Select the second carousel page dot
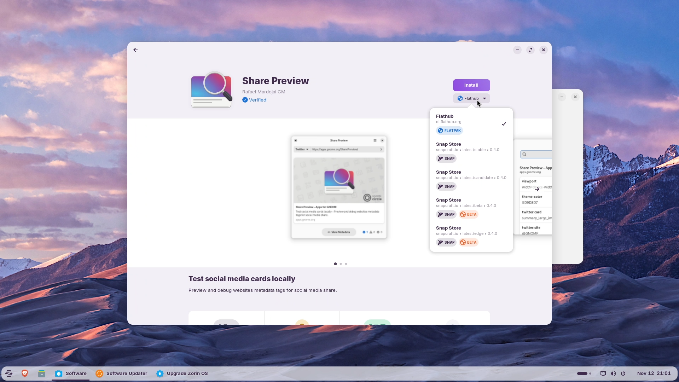The height and width of the screenshot is (382, 679). pyautogui.click(x=341, y=264)
